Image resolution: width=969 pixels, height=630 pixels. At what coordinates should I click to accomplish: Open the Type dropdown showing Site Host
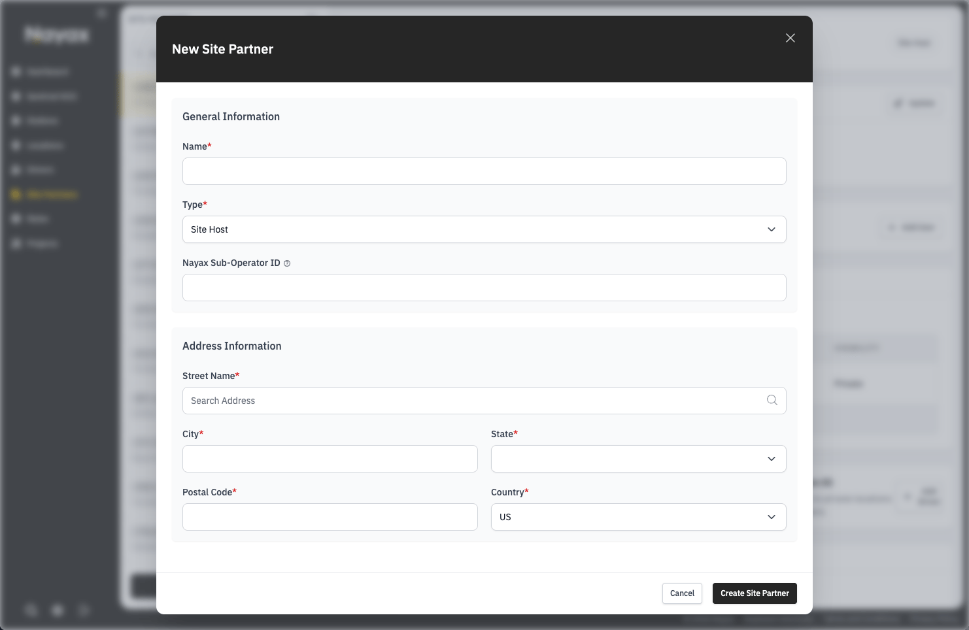[484, 229]
